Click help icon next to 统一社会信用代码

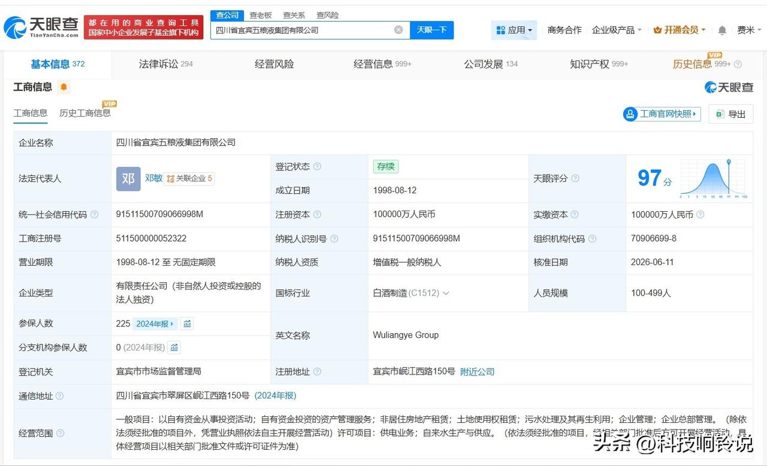coord(94,215)
